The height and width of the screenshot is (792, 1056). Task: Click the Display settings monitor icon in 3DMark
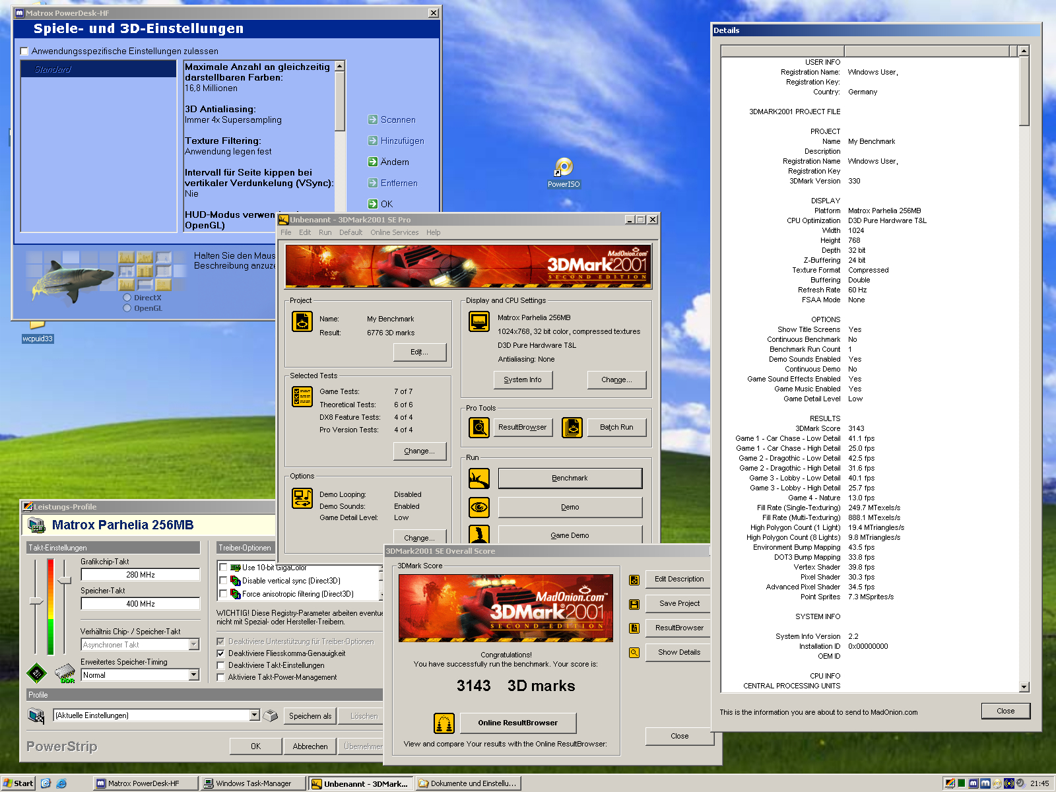point(479,321)
